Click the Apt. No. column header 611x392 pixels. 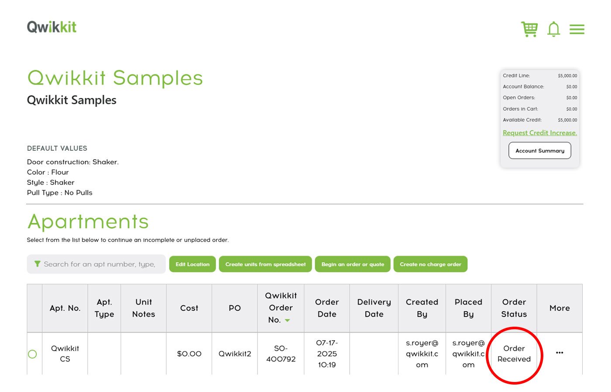pyautogui.click(x=65, y=308)
